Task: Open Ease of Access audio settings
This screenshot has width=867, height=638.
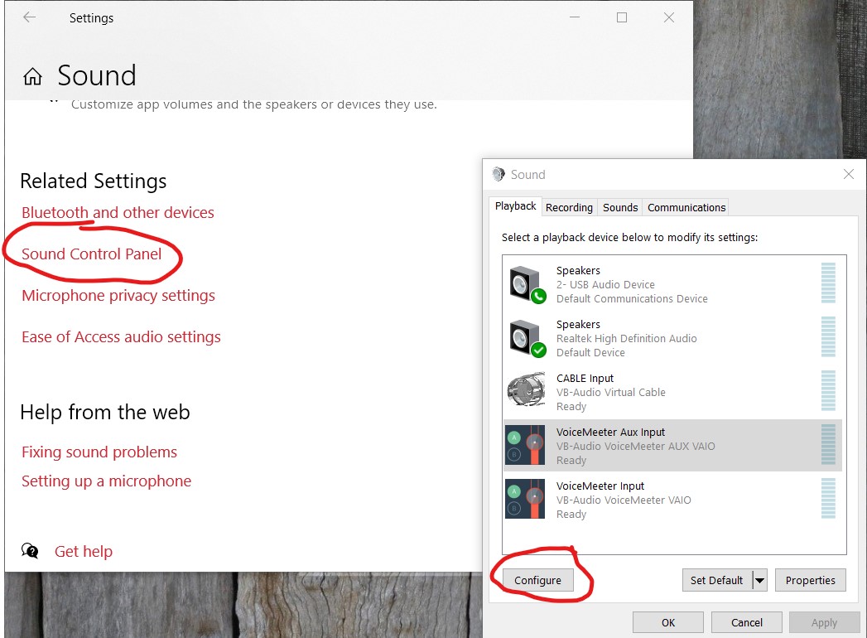Action: 121,337
